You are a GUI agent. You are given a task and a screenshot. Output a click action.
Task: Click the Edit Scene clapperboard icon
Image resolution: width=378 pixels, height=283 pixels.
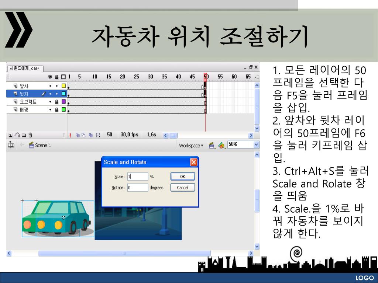pyautogui.click(x=212, y=145)
